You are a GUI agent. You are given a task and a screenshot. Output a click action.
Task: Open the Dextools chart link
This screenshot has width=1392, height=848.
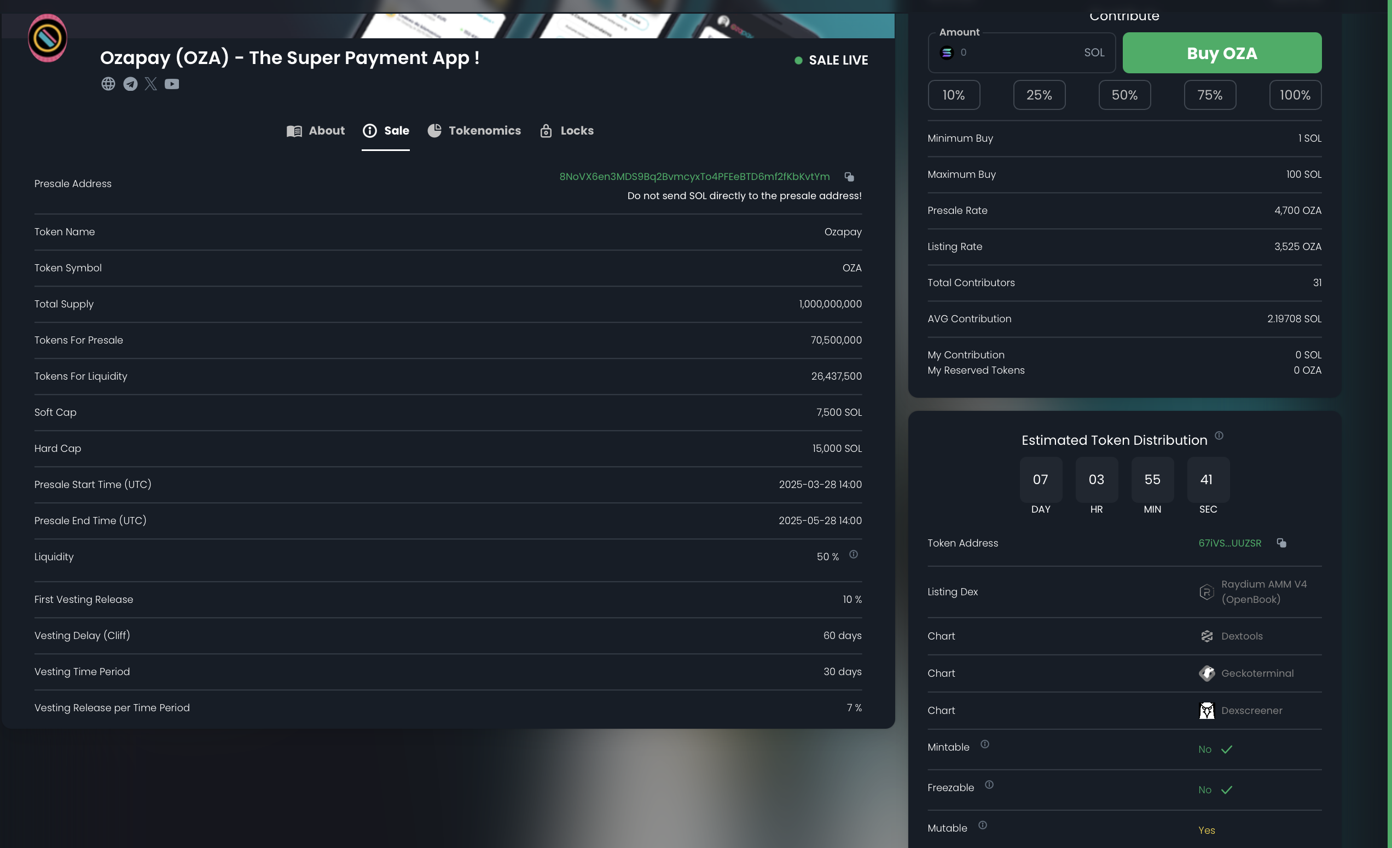tap(1241, 636)
